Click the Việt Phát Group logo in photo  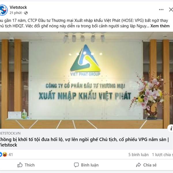pos(85,60)
